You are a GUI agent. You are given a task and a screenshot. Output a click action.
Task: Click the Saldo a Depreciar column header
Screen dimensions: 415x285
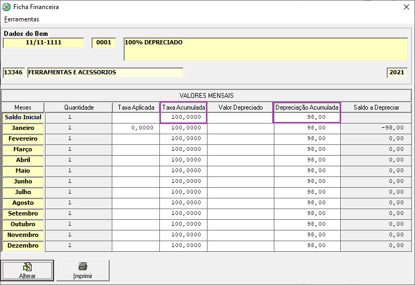click(376, 107)
